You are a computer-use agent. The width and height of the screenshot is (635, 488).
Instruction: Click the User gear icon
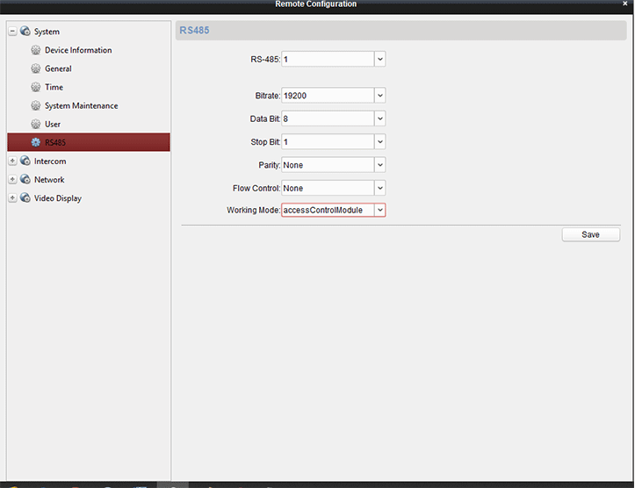click(36, 124)
